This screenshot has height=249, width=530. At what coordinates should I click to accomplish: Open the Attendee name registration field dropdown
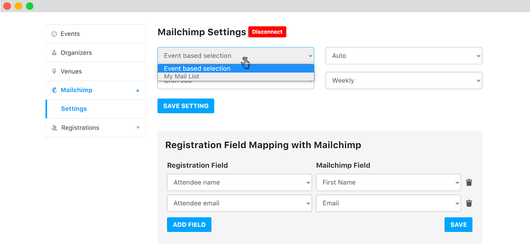pyautogui.click(x=239, y=182)
